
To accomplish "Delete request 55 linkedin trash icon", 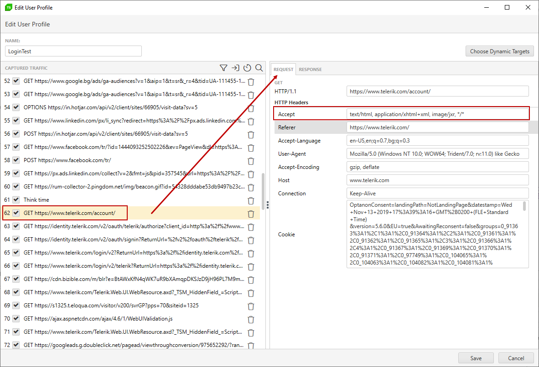I will point(251,121).
